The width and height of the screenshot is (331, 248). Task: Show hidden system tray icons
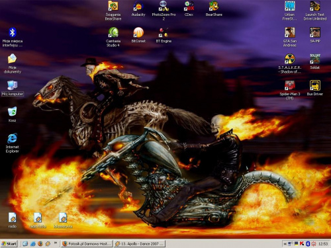tap(285, 244)
